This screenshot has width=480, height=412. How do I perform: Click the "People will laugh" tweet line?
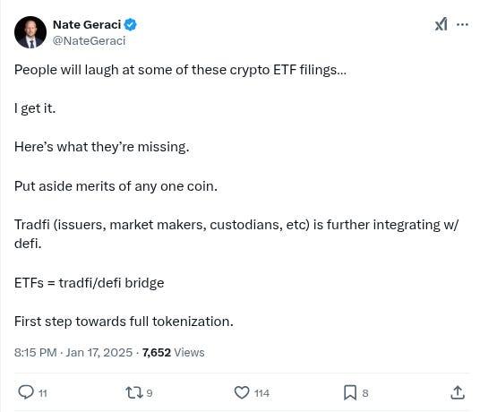point(180,71)
